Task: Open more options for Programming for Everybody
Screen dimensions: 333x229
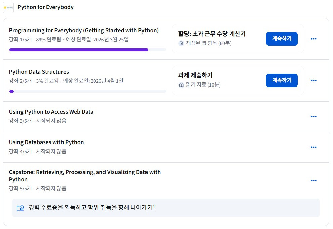Action: [314, 39]
